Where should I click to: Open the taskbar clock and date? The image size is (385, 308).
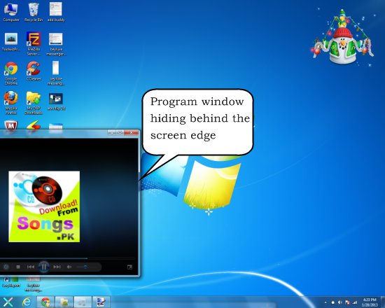[370, 302]
